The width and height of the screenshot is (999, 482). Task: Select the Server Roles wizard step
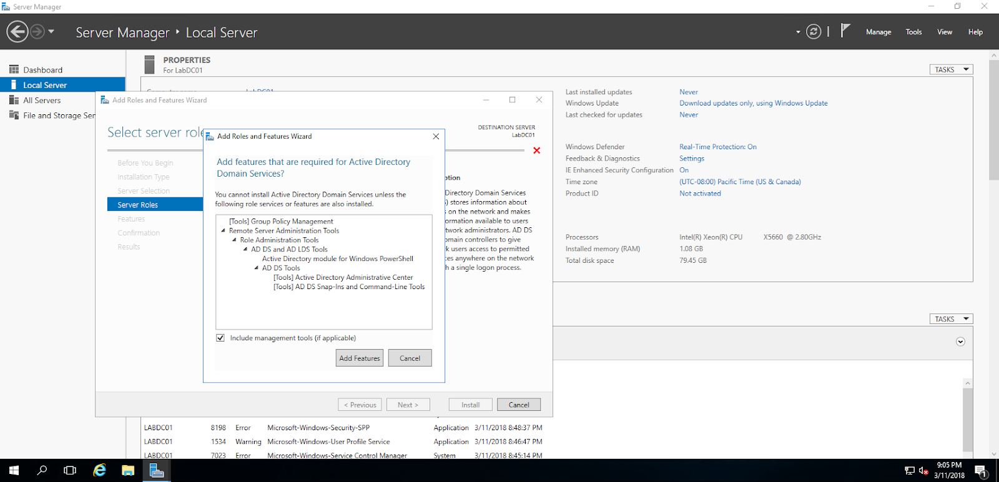pyautogui.click(x=155, y=205)
